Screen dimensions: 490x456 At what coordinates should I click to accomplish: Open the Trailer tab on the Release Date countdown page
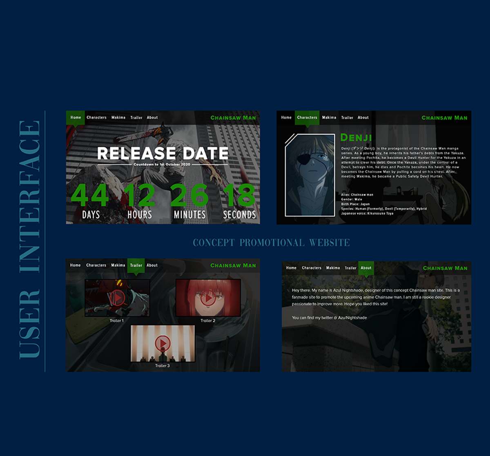click(x=136, y=117)
